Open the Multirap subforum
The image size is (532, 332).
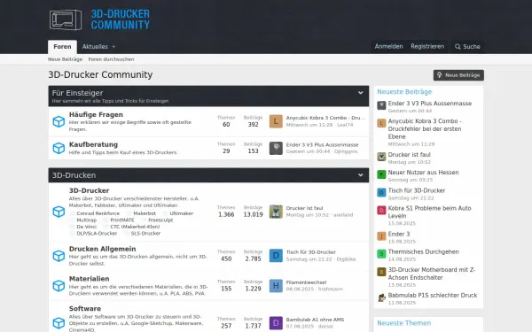point(87,220)
